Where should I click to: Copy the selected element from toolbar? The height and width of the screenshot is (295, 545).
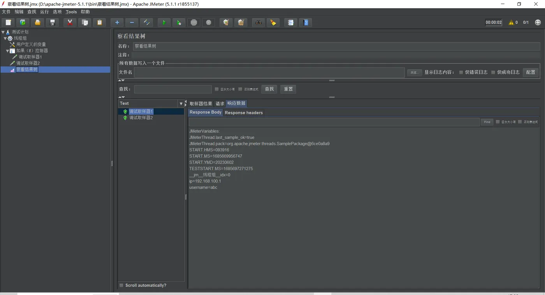click(x=84, y=23)
